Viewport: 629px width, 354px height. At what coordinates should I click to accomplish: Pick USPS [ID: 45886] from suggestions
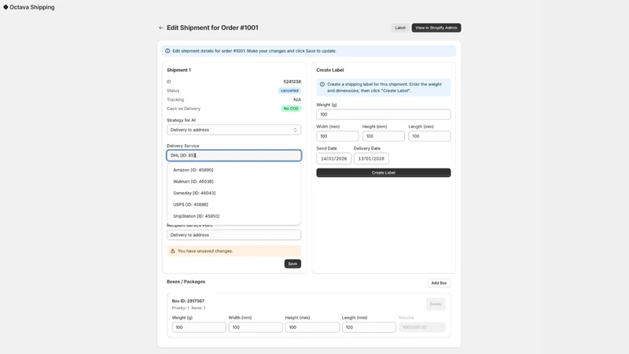(234, 205)
